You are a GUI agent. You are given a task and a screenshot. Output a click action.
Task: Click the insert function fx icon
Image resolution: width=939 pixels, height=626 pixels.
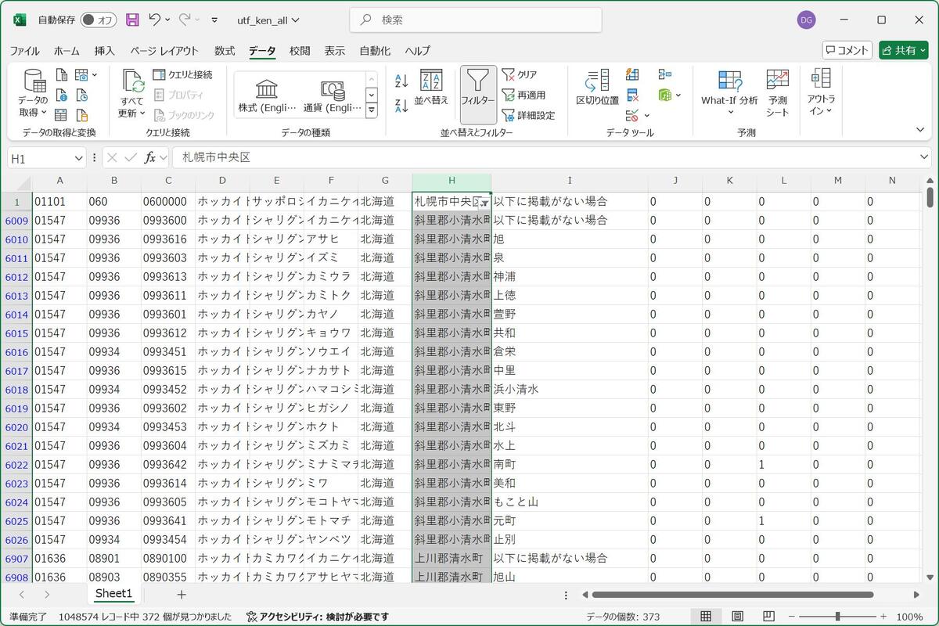click(x=149, y=157)
